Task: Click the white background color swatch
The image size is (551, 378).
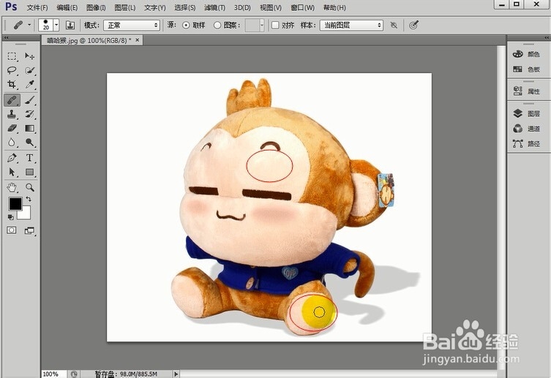Action: pos(26,213)
